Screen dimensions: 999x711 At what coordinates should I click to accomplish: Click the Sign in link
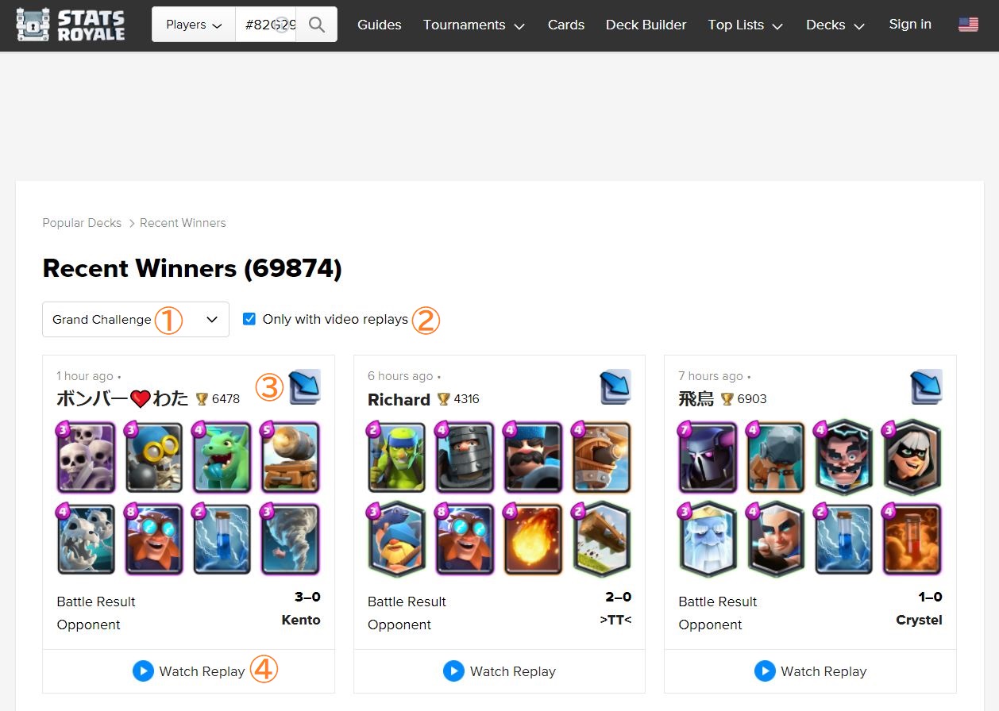click(x=910, y=24)
